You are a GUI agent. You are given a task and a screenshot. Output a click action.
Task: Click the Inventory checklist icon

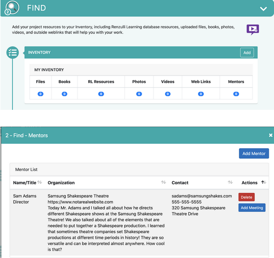click(12, 53)
